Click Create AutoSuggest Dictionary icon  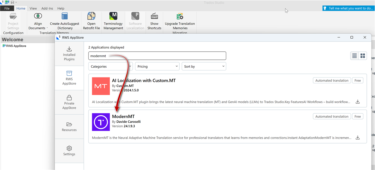point(65,16)
